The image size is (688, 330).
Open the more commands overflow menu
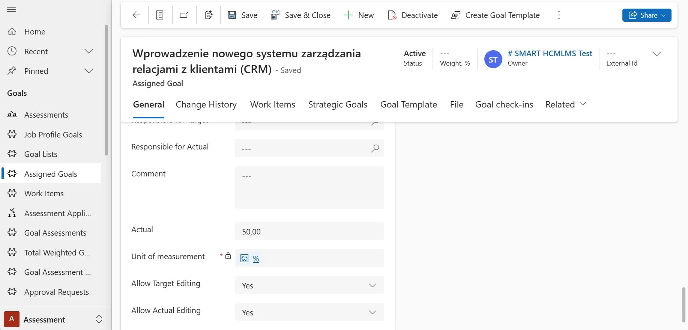coord(559,15)
